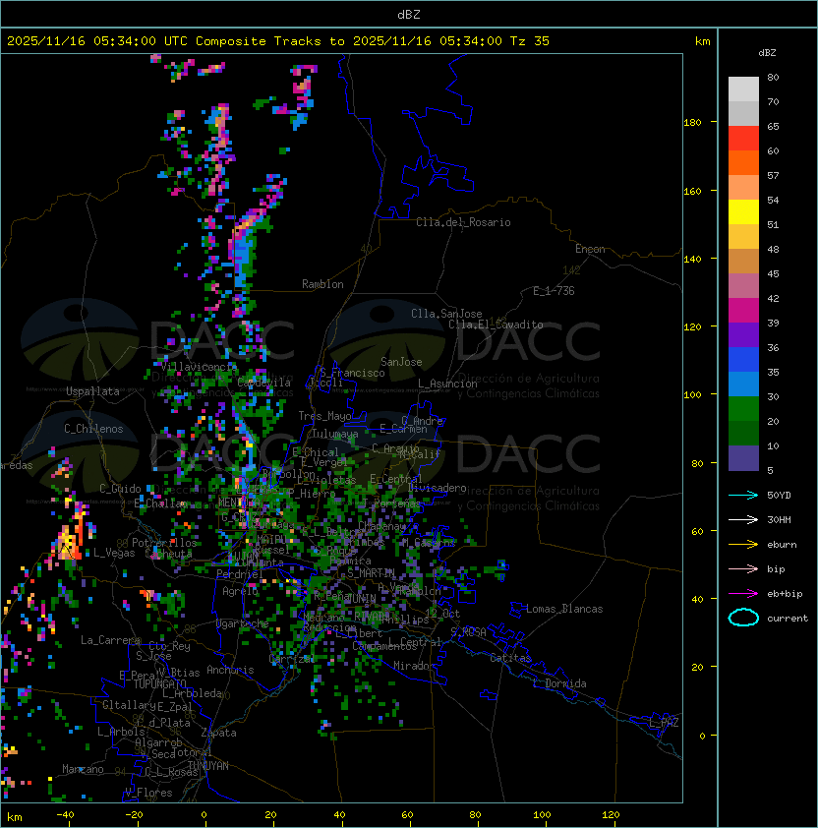This screenshot has height=828, width=818.
Task: Click the 180 km y-axis tick
Action: point(692,123)
